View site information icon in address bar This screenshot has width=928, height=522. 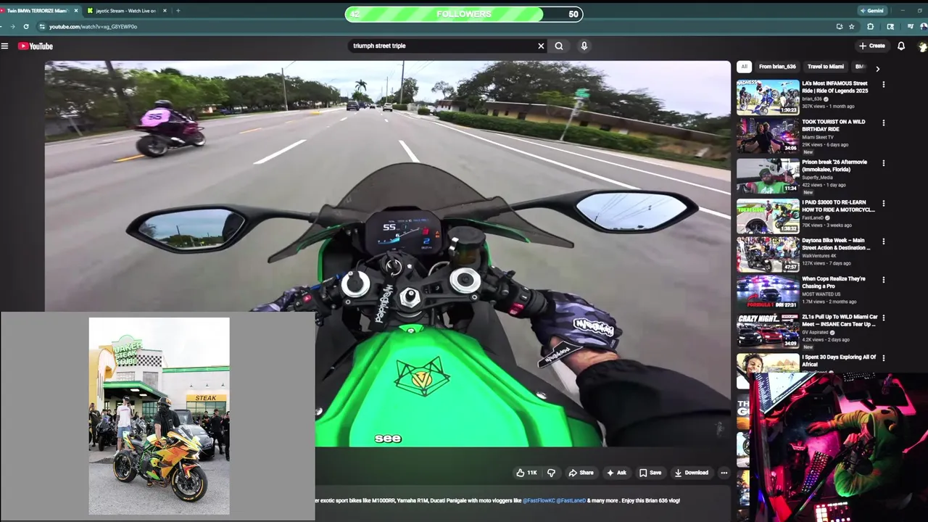(42, 26)
